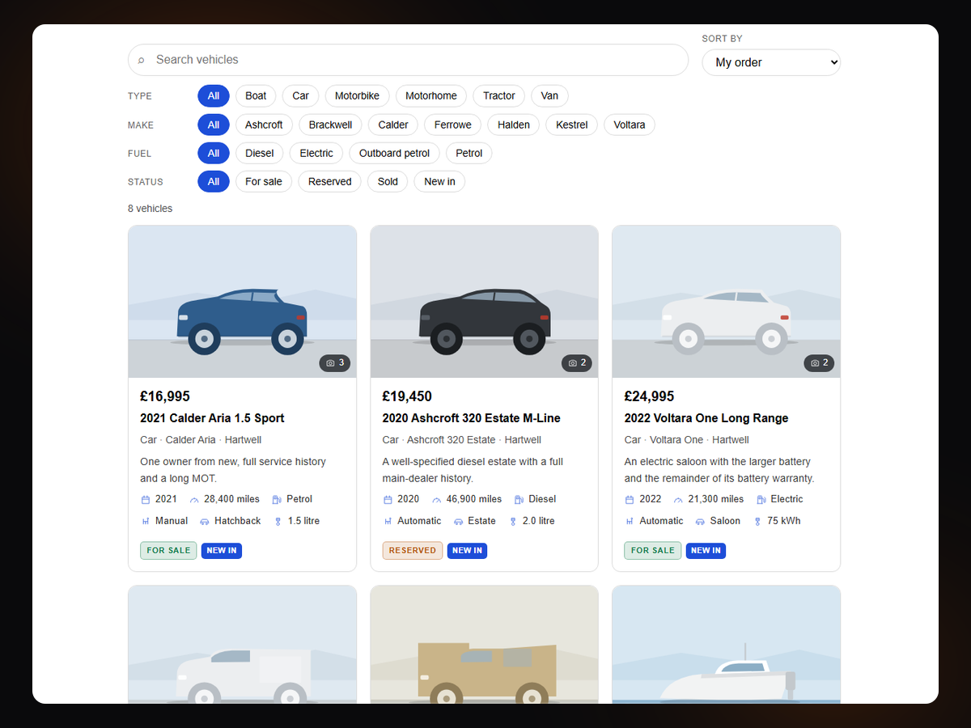Open the white van listing photo

[242, 645]
